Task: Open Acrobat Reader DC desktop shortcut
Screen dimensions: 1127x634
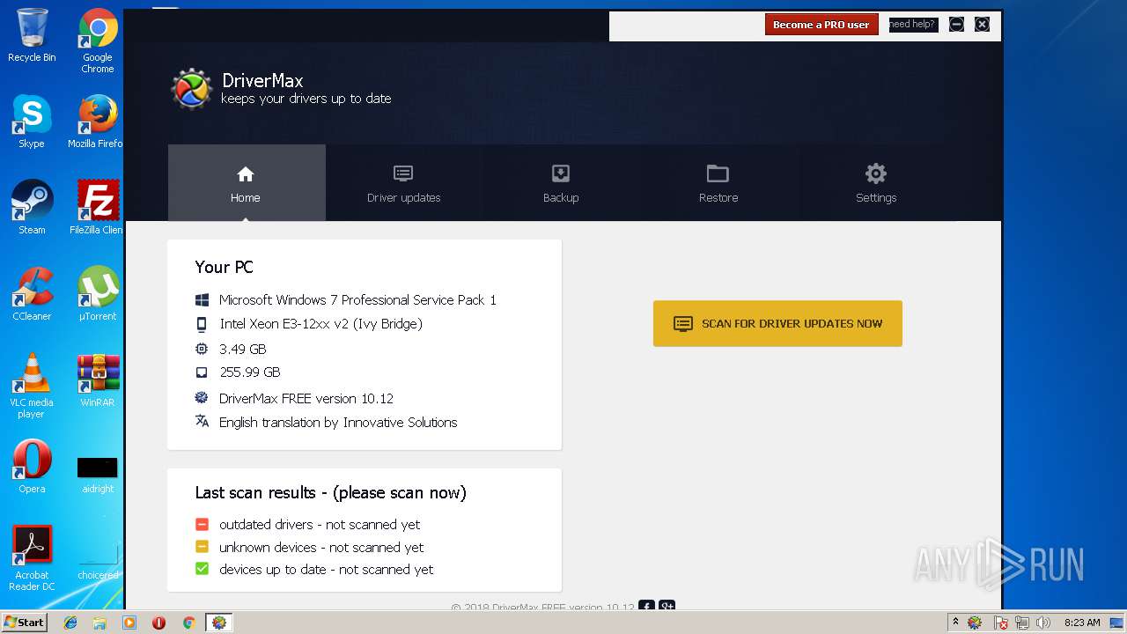Action: pos(32,558)
